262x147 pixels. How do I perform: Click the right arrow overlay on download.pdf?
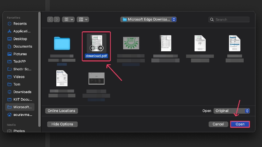[x=100, y=48]
